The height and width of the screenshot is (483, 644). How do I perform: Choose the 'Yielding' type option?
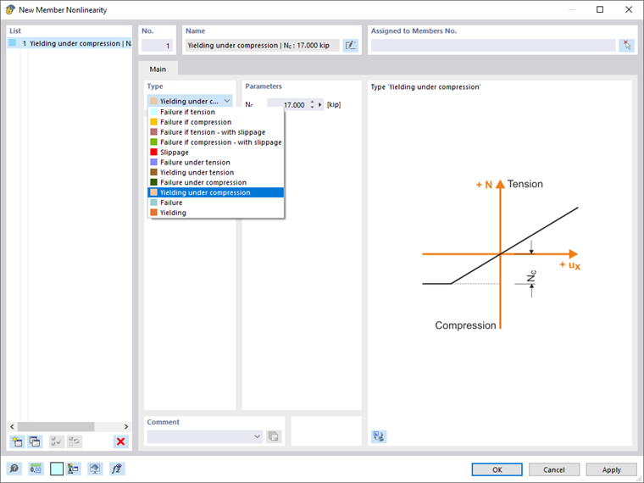pos(215,213)
